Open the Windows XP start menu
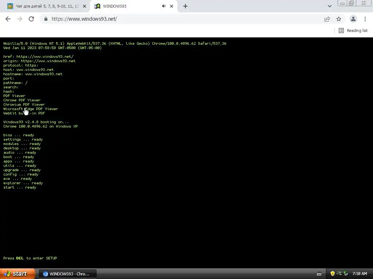This screenshot has height=279, width=373. tap(17, 274)
